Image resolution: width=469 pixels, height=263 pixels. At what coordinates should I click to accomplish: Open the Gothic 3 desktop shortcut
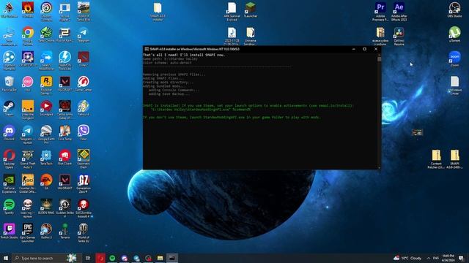(x=46, y=231)
